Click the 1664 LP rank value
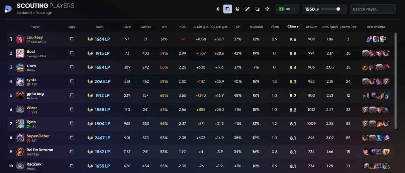 point(102,39)
